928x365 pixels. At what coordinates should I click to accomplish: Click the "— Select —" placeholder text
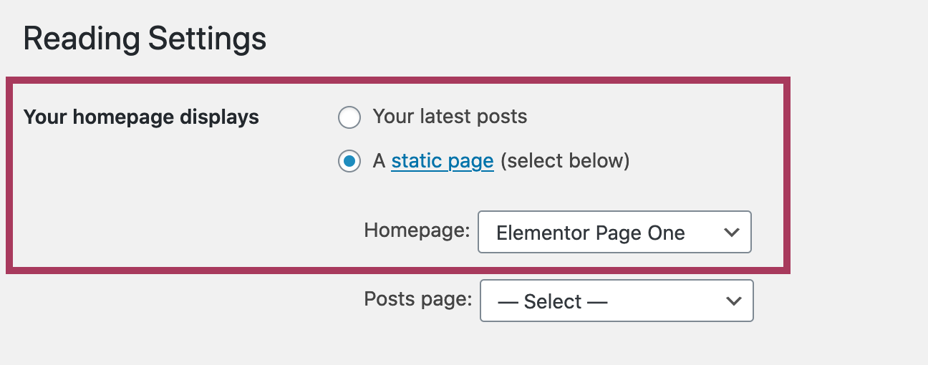[x=552, y=302]
